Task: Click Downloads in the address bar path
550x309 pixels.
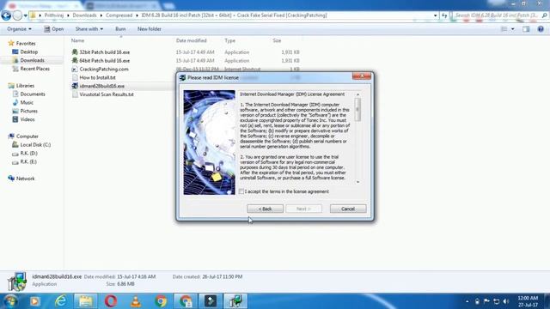Action: coord(84,15)
